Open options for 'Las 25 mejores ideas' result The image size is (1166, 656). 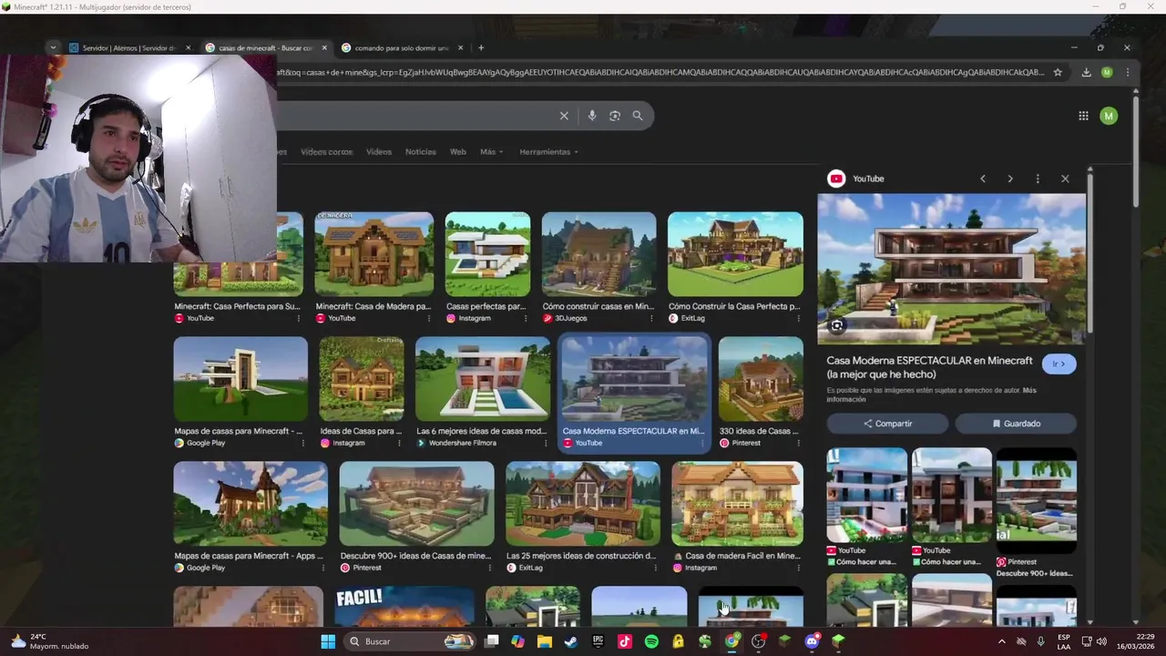[655, 568]
